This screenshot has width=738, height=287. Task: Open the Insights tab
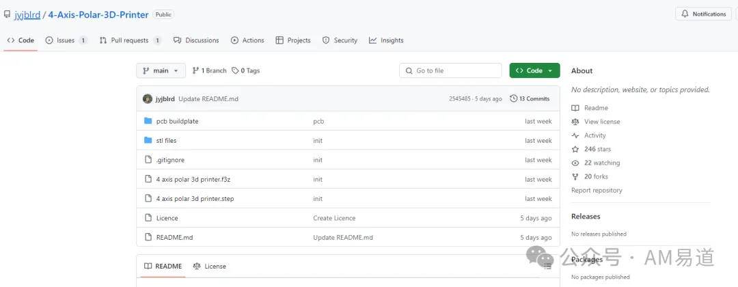[x=386, y=40]
